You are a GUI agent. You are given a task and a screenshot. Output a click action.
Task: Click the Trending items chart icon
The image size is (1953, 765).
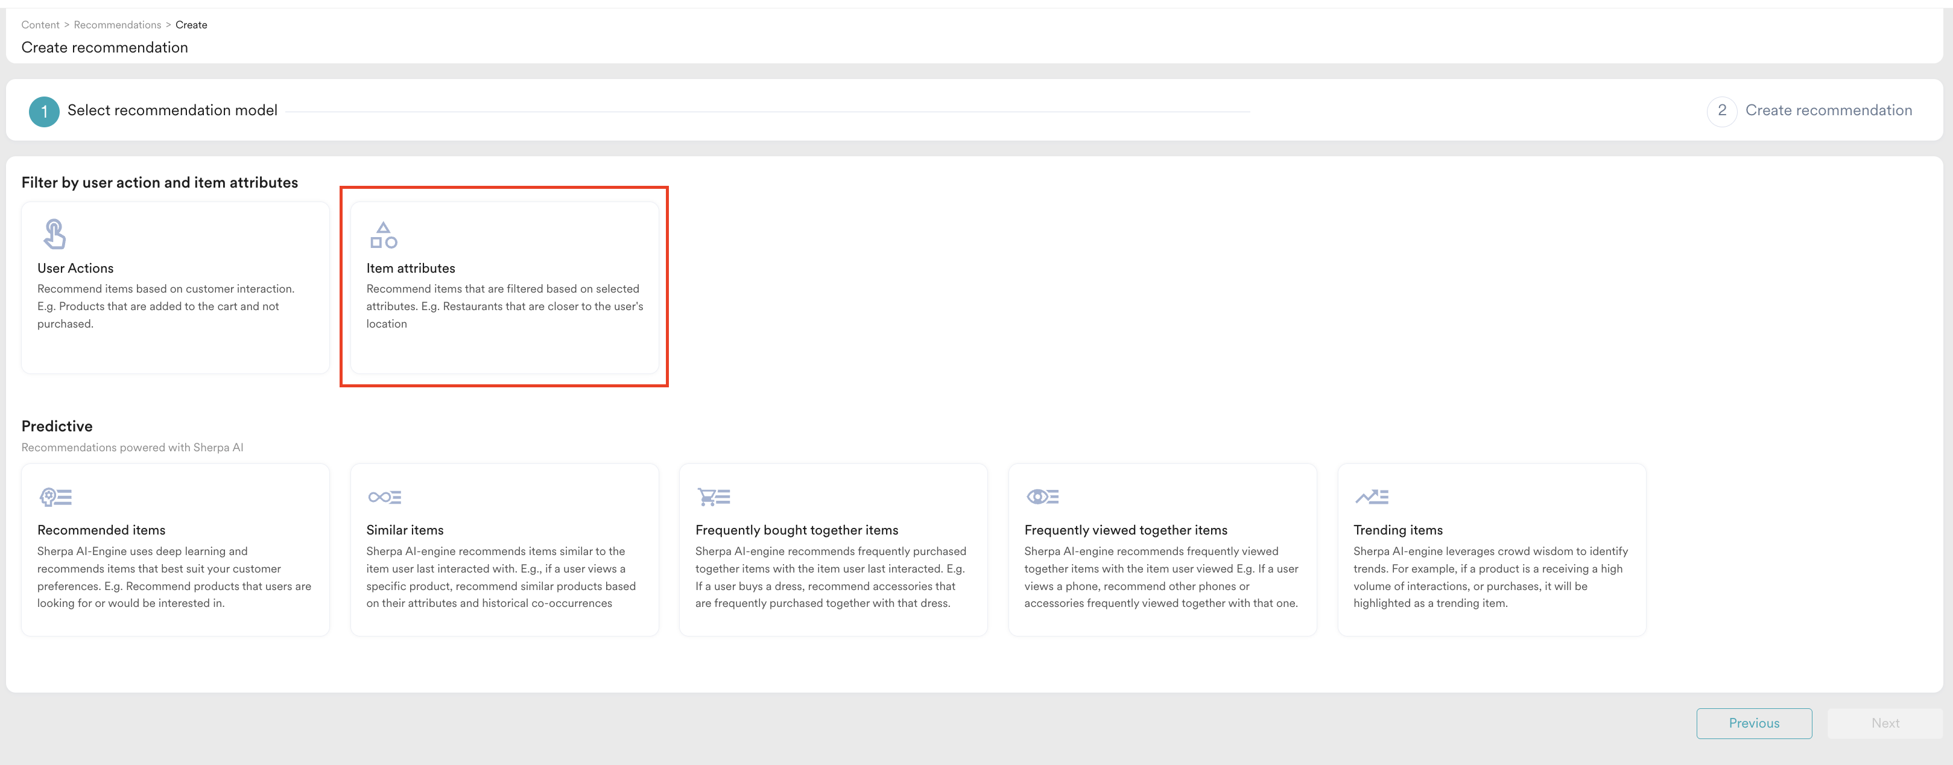pos(1371,497)
